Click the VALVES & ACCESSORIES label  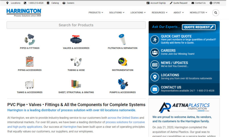76,48
